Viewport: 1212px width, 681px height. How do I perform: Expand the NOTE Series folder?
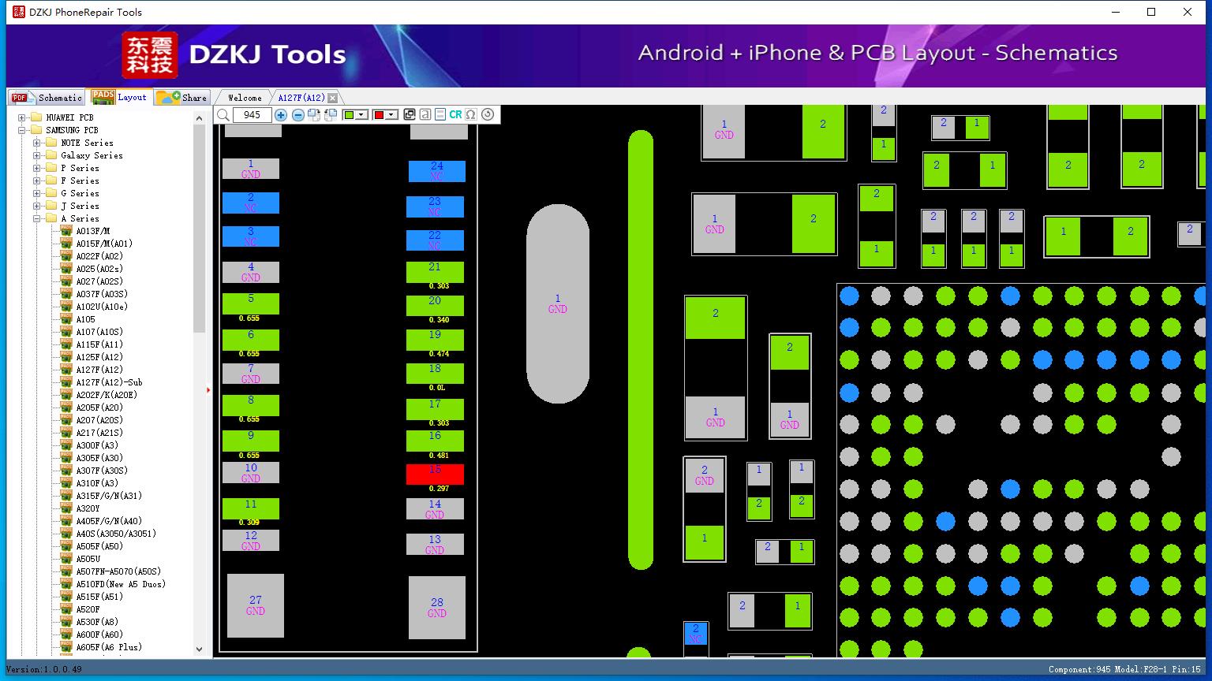(37, 143)
